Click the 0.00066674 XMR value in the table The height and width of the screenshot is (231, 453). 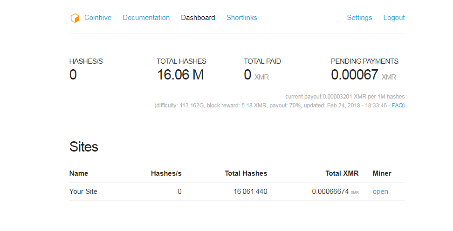335,191
